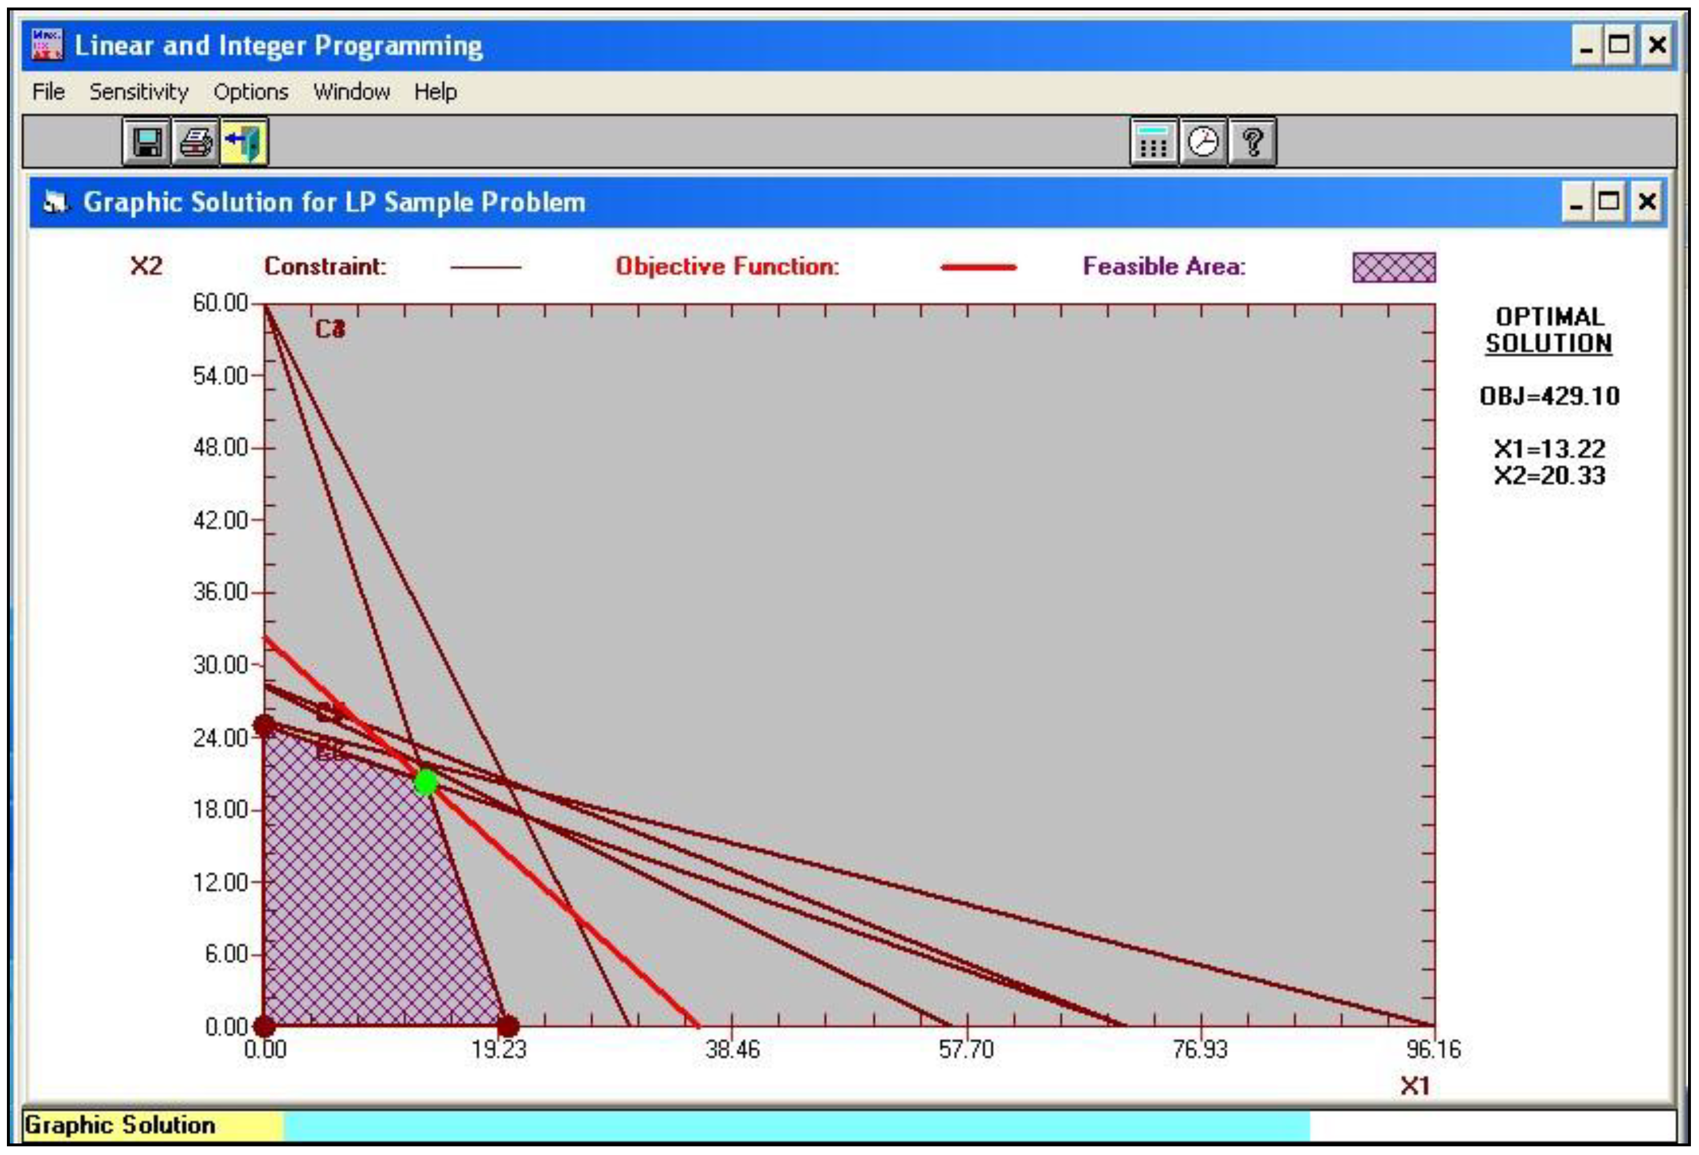Maximize the Graphic Solution child window

(x=1608, y=202)
